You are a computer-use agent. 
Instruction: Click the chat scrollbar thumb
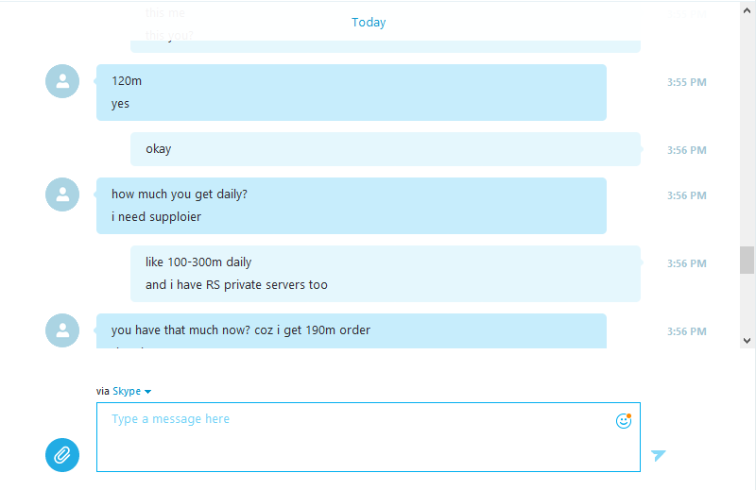pyautogui.click(x=747, y=260)
